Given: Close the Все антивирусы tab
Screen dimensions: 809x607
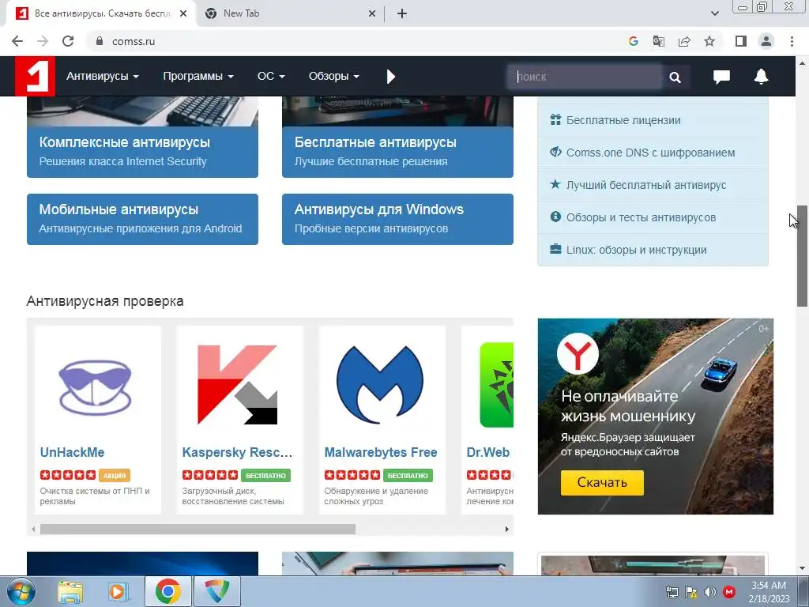Looking at the screenshot, I should click(x=183, y=13).
